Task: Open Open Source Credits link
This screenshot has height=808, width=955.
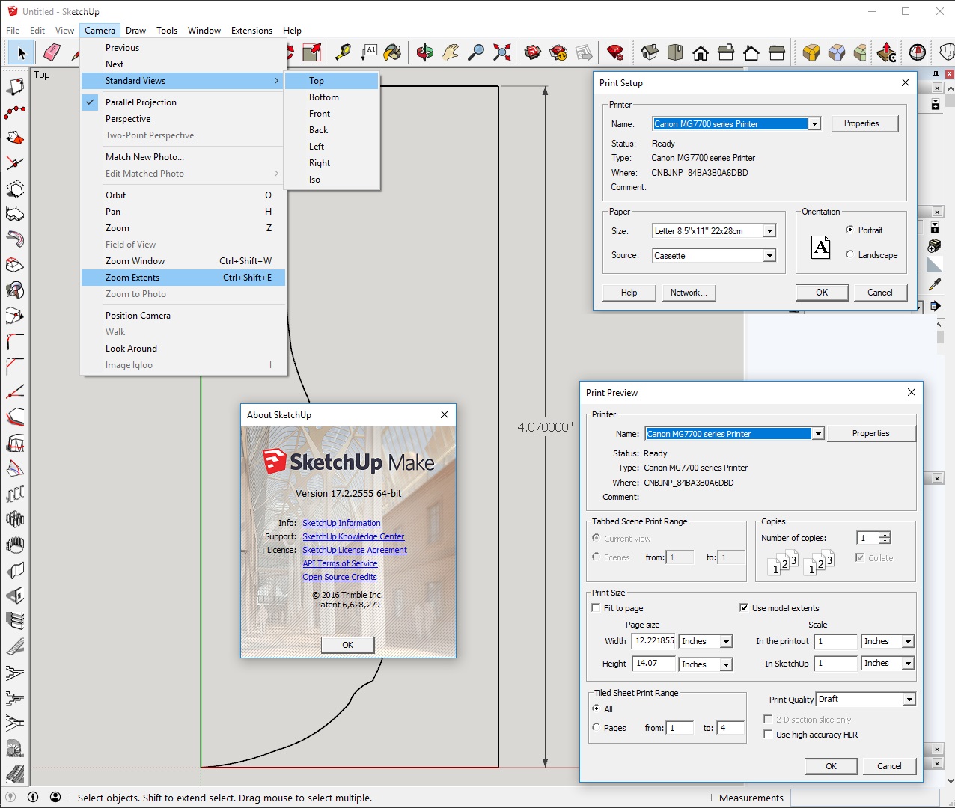Action: tap(340, 577)
